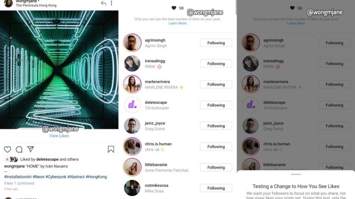Click the heart icon beside 98 likes
Image resolution: width=355 pixels, height=199 pixels.
pos(174,8)
